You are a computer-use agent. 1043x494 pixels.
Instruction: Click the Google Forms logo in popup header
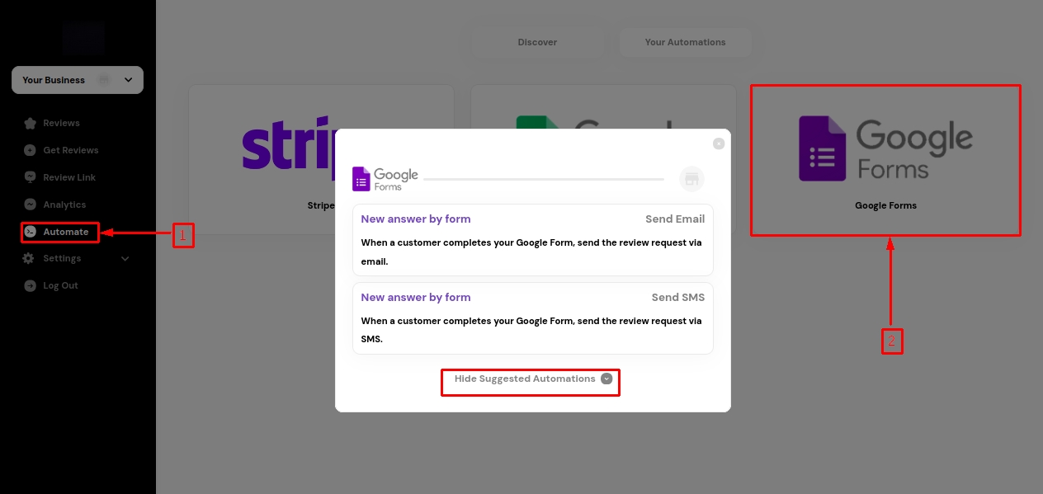tap(385, 179)
